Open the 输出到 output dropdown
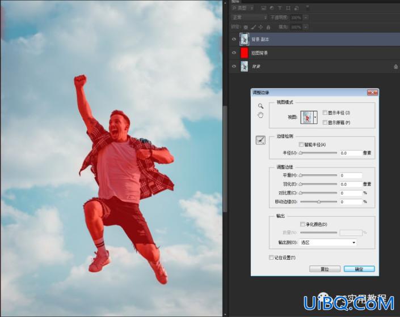This screenshot has height=317, width=400. 328,242
